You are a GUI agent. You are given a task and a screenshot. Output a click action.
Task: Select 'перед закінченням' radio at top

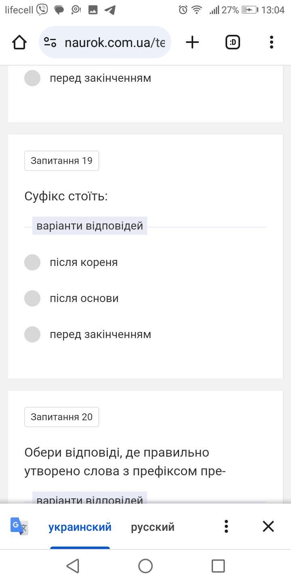(32, 78)
